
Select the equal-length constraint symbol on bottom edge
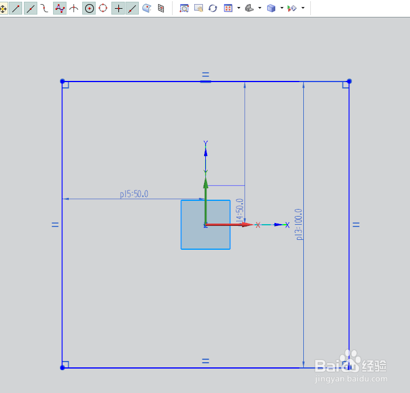(205, 361)
